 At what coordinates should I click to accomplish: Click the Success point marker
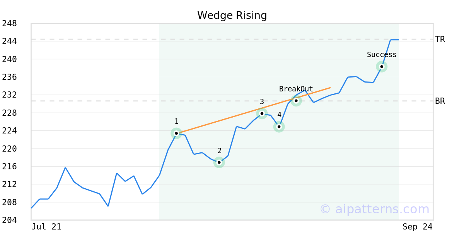(x=382, y=67)
